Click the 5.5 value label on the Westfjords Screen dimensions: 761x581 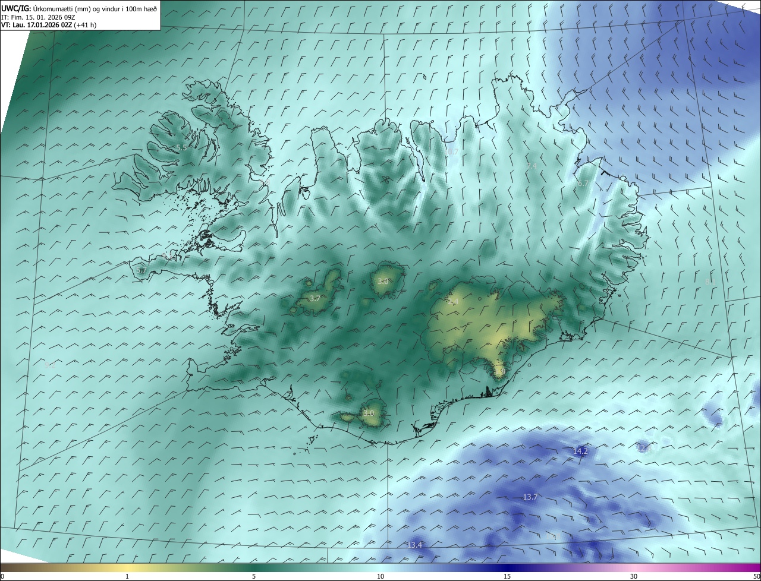[182, 147]
